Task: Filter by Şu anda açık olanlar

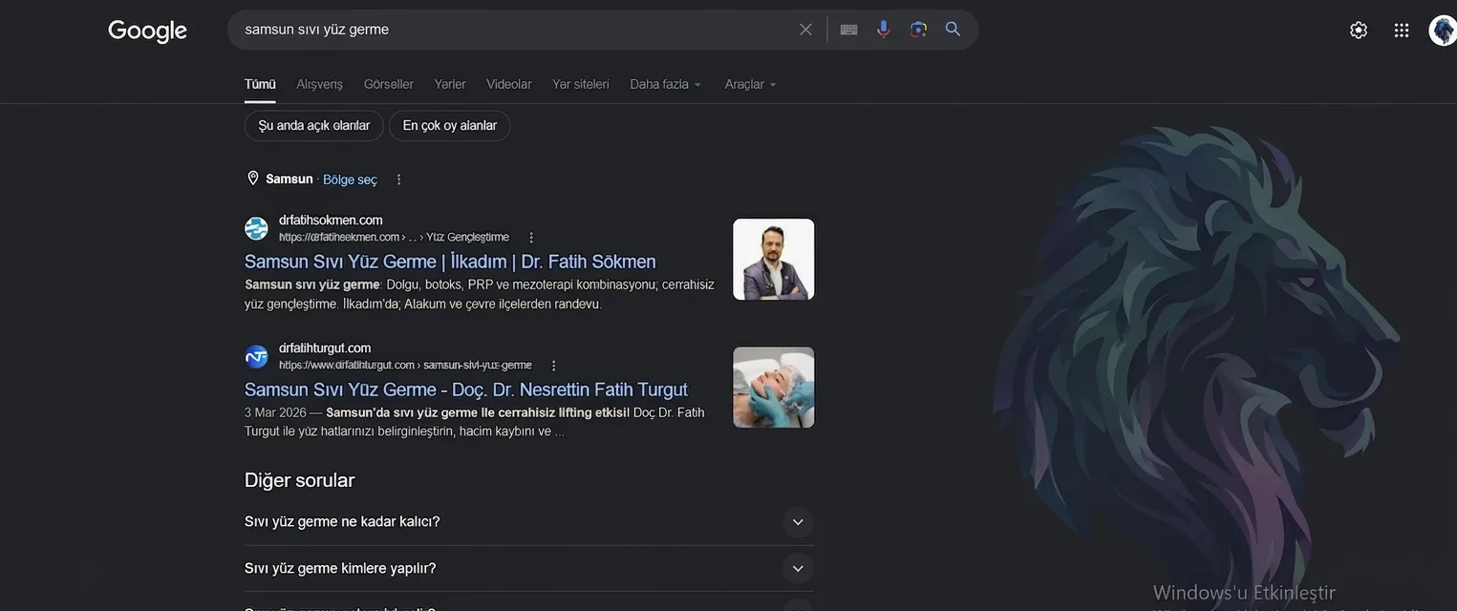Action: [314, 126]
